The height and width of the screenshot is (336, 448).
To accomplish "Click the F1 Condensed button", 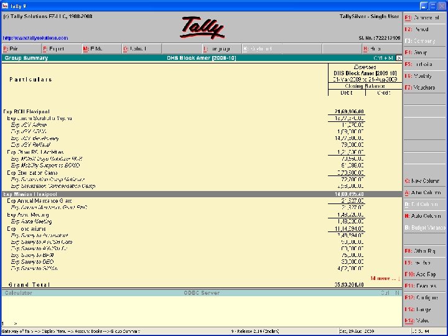I will point(424,18).
